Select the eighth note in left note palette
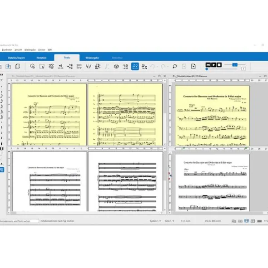The image size is (268, 268). click(2, 96)
